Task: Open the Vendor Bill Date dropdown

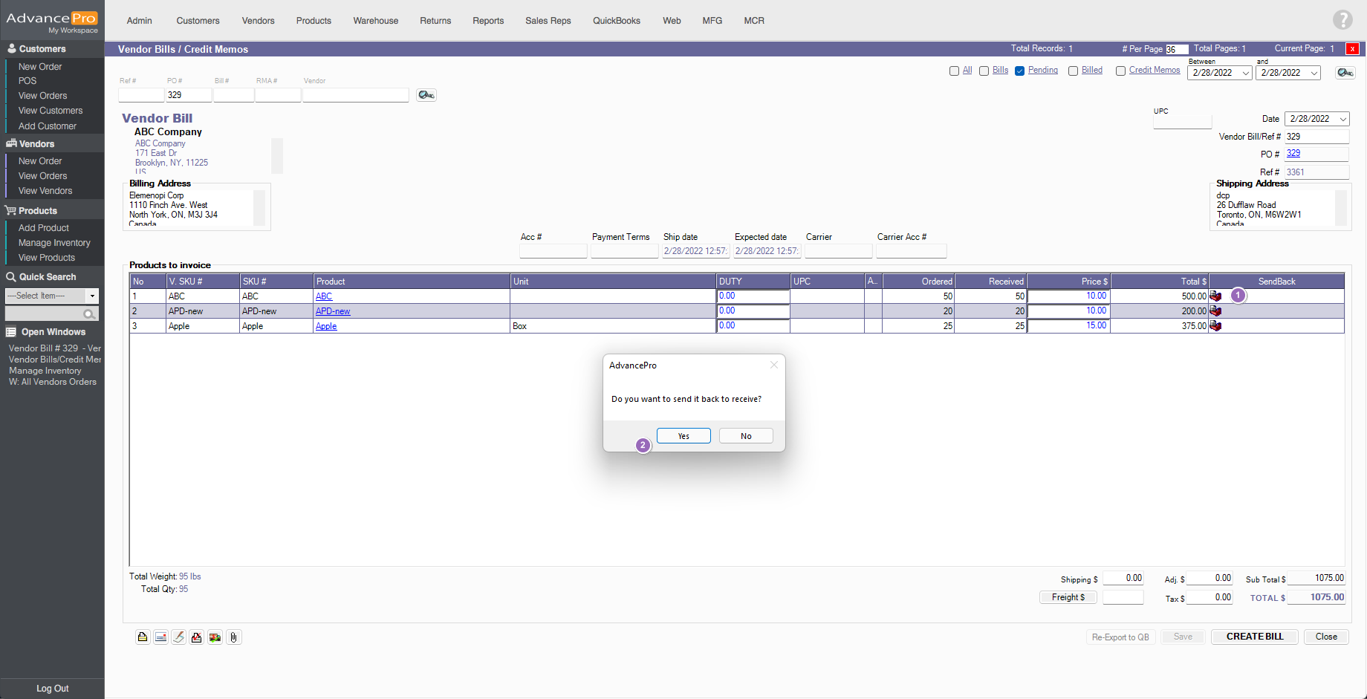Action: tap(1342, 119)
